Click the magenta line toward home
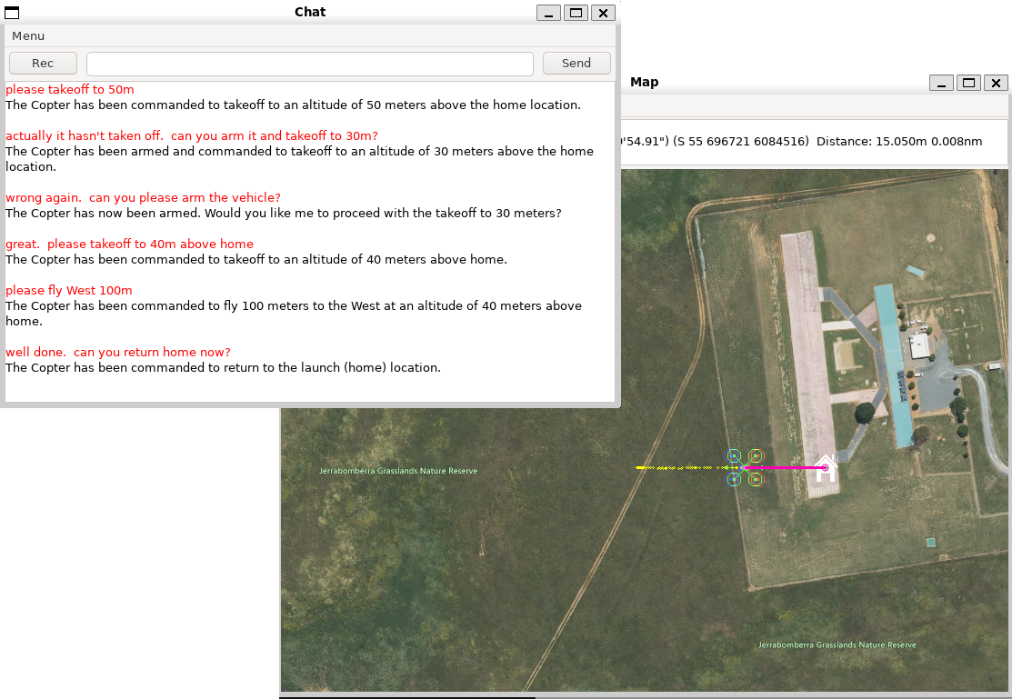This screenshot has width=1012, height=699. pos(787,467)
